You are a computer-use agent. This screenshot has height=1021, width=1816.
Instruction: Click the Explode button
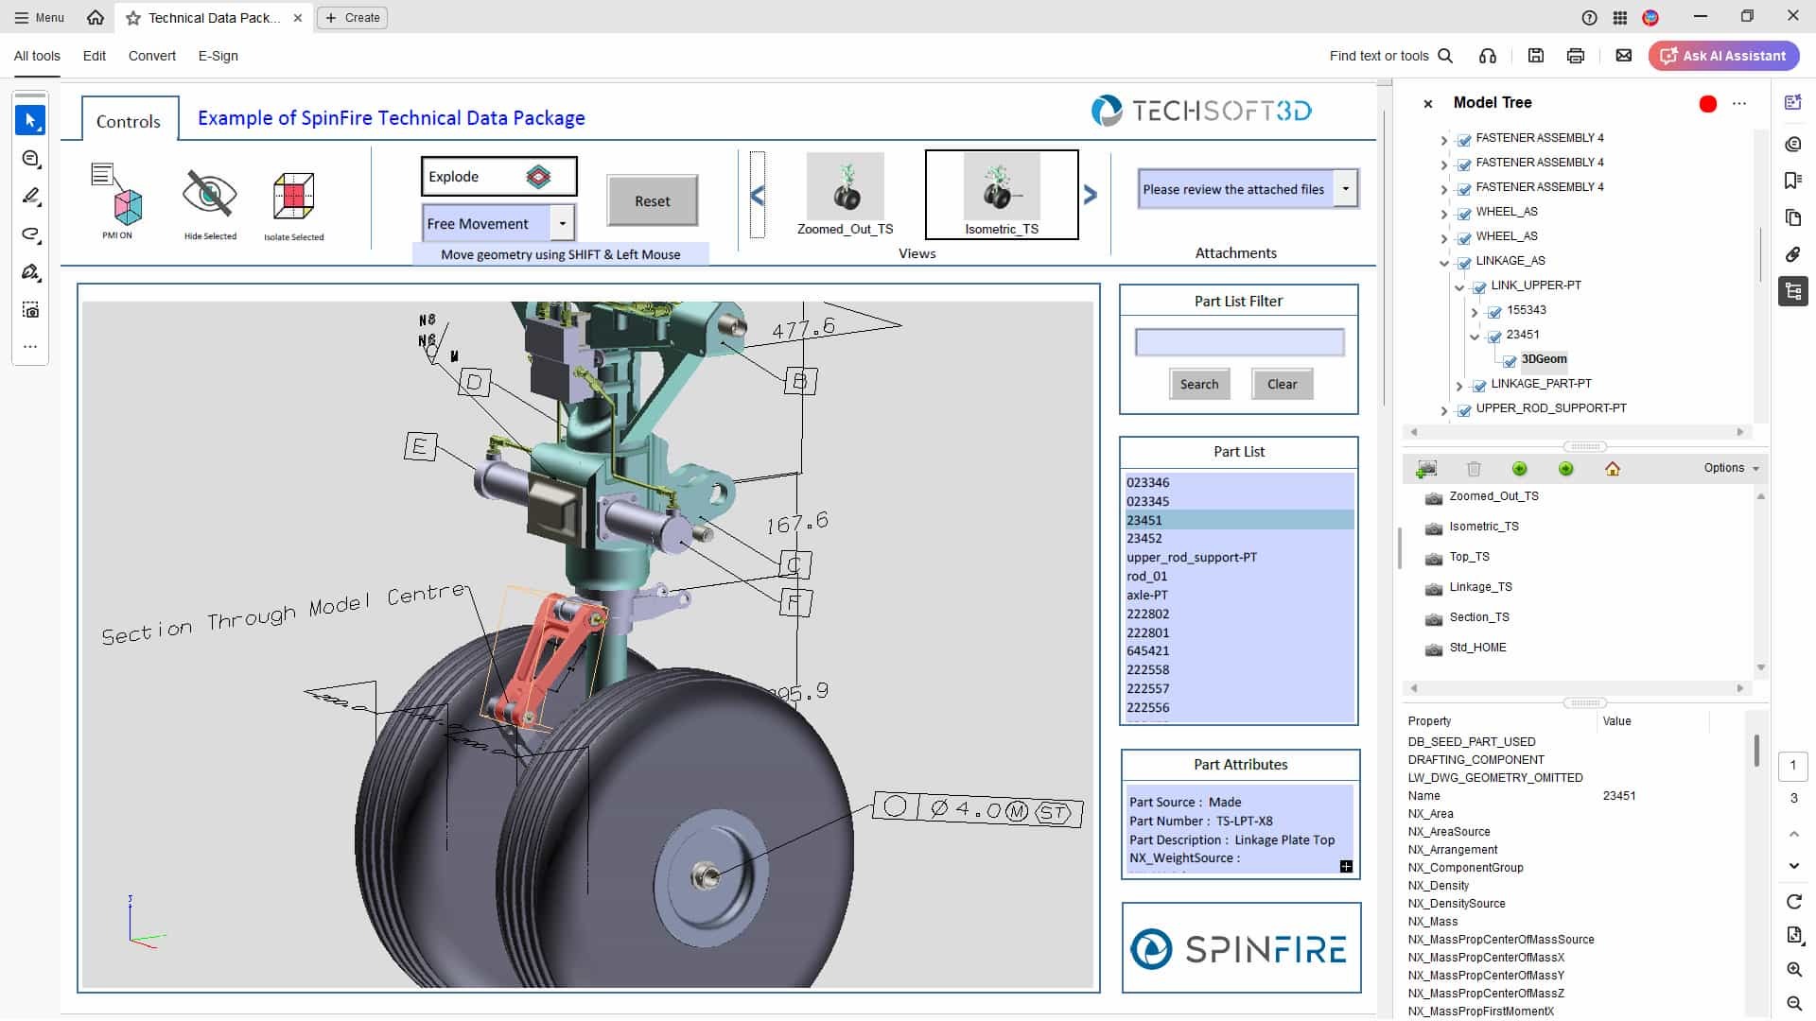click(x=498, y=177)
